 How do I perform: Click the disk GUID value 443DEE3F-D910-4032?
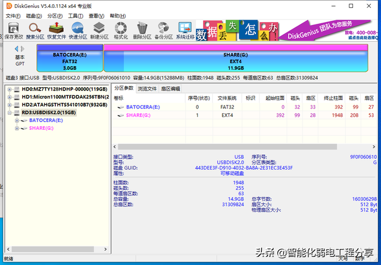(244, 168)
